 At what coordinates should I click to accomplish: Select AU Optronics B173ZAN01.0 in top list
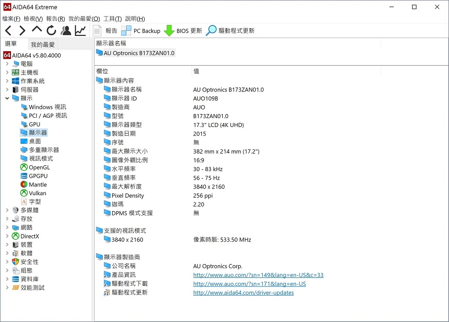point(135,53)
